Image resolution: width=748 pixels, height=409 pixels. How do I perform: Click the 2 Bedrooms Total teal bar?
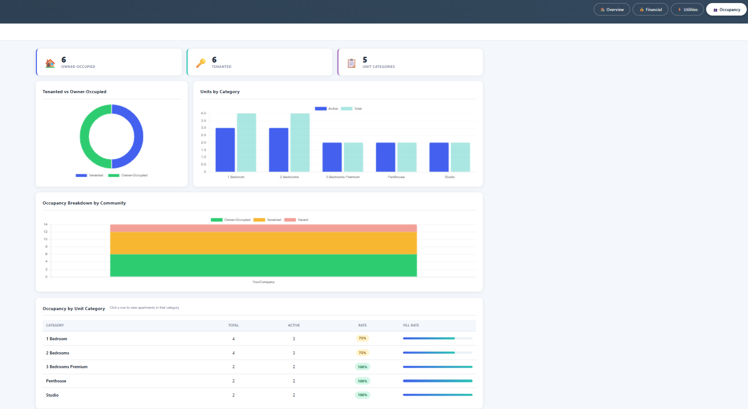[x=300, y=142]
